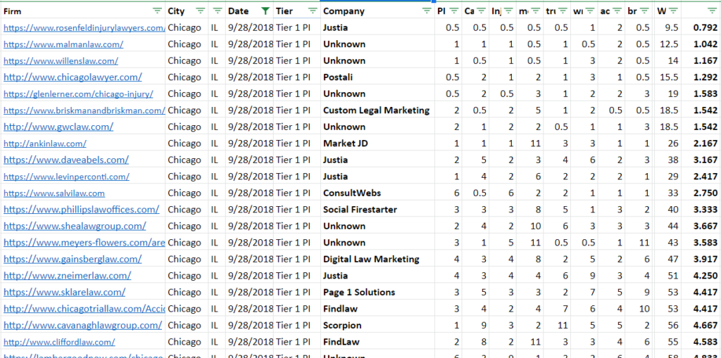Open the cliffordlaw.com link
This screenshot has height=358, width=721.
click(59, 343)
